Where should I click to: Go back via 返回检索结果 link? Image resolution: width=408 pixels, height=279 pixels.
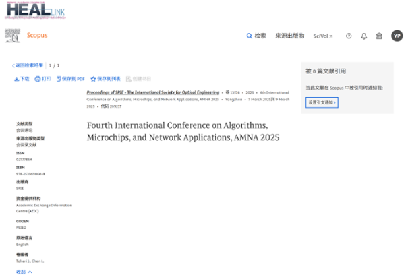click(x=28, y=65)
